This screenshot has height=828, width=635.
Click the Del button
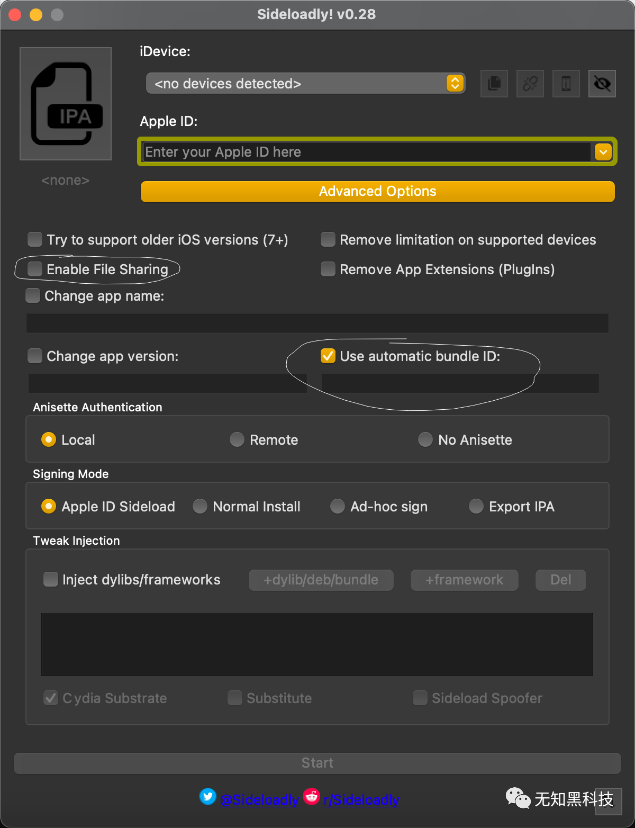click(561, 580)
